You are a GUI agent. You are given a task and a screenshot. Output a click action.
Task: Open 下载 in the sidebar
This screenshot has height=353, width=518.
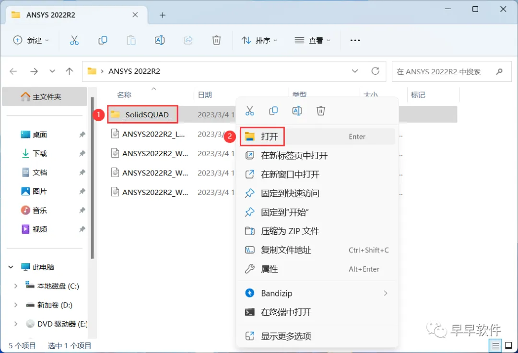click(x=40, y=153)
